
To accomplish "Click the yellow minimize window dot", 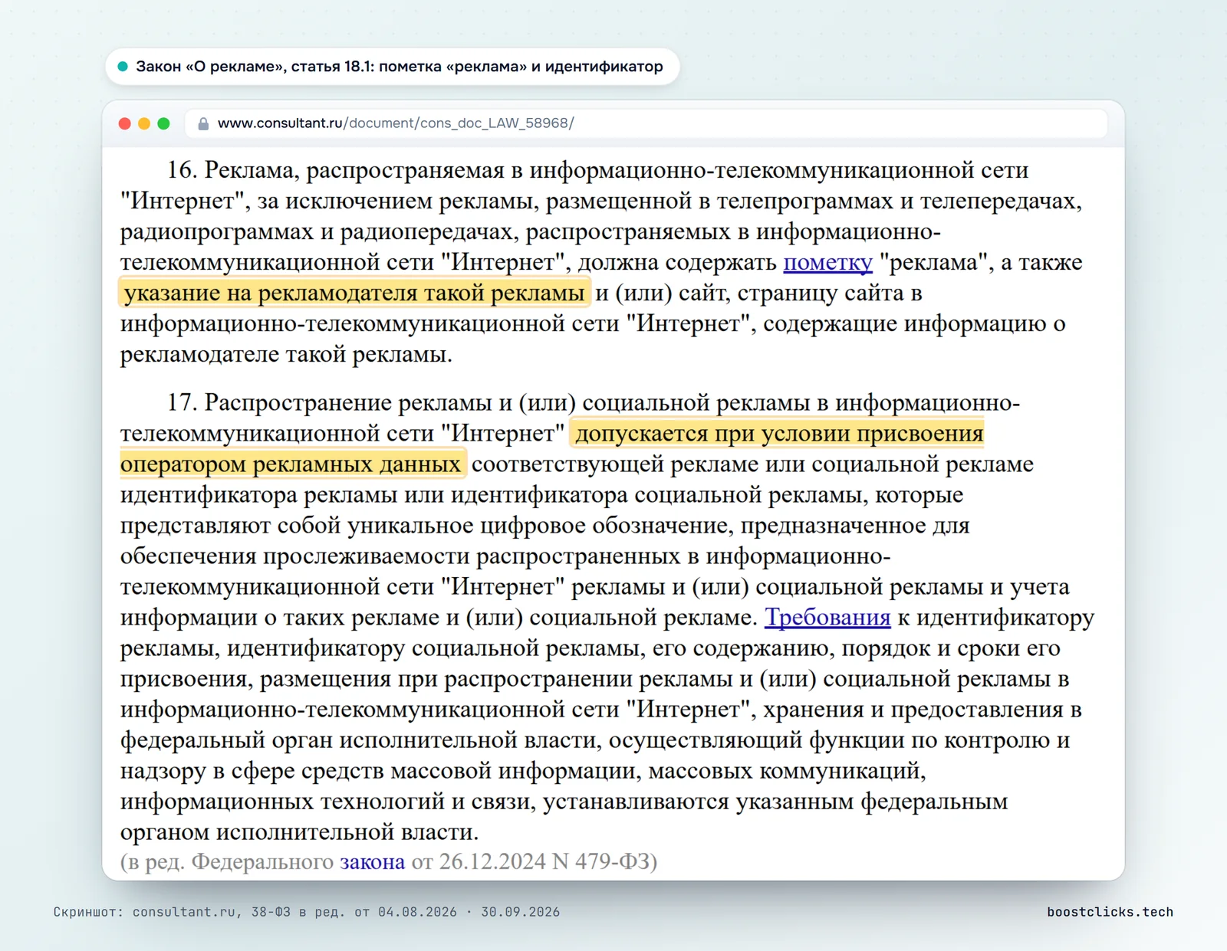I will click(144, 123).
